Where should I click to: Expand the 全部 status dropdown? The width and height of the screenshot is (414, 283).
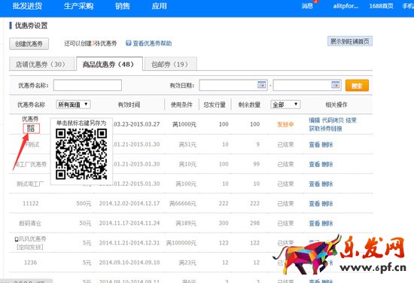285,105
